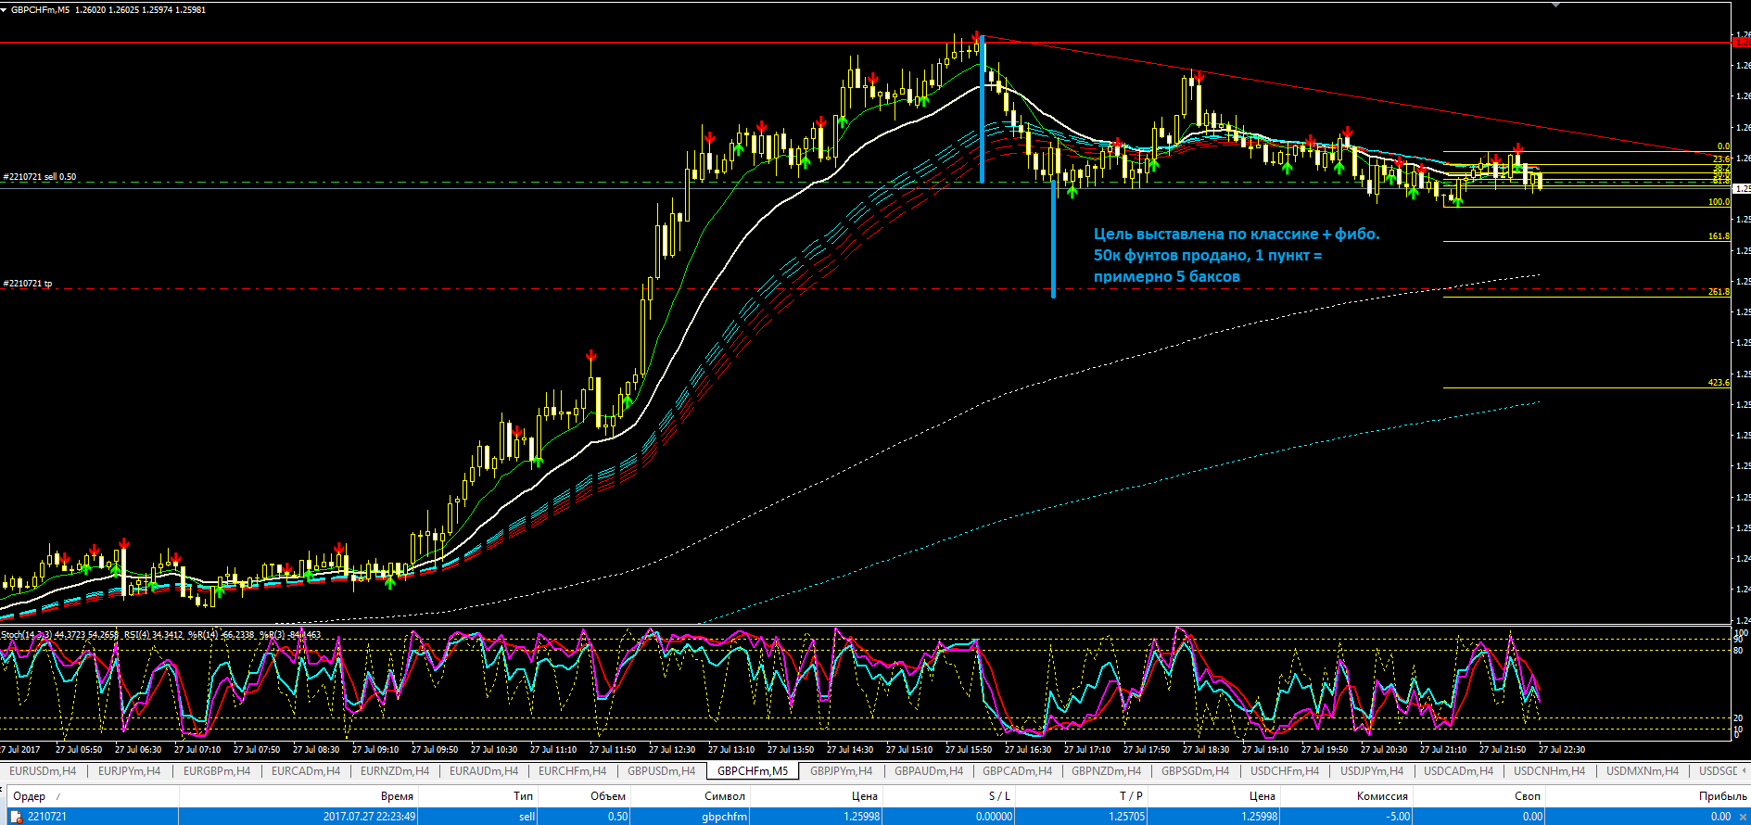Open the USDCHFm,H4 chart tab
Viewport: 1751px width, 825px height.
point(1285,771)
